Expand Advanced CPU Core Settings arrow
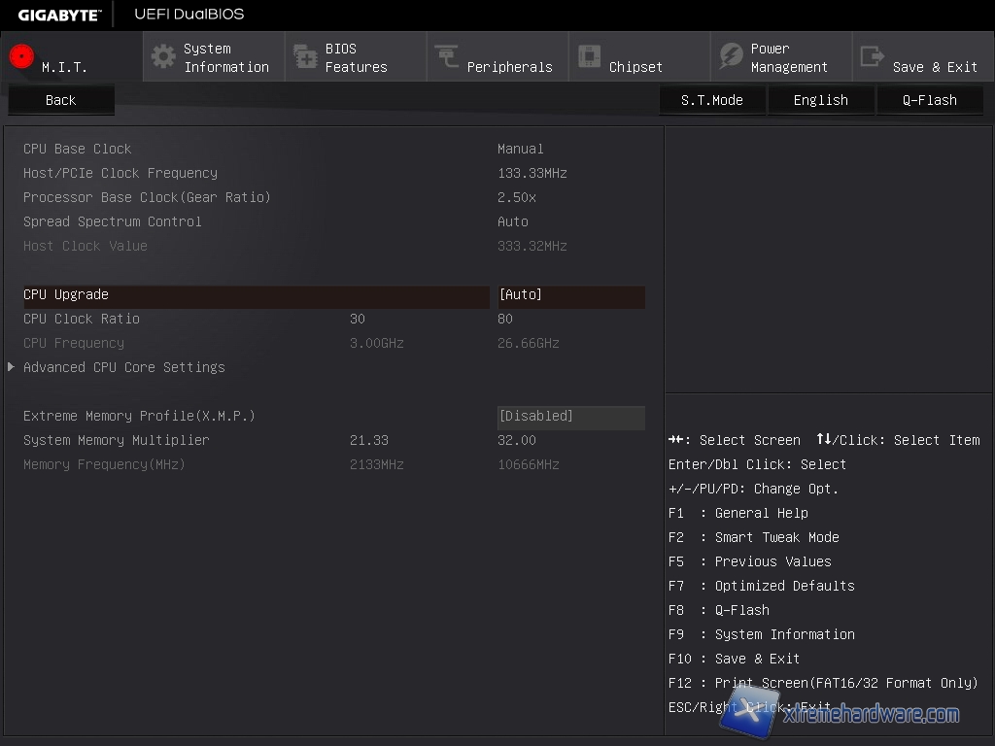 [x=12, y=367]
